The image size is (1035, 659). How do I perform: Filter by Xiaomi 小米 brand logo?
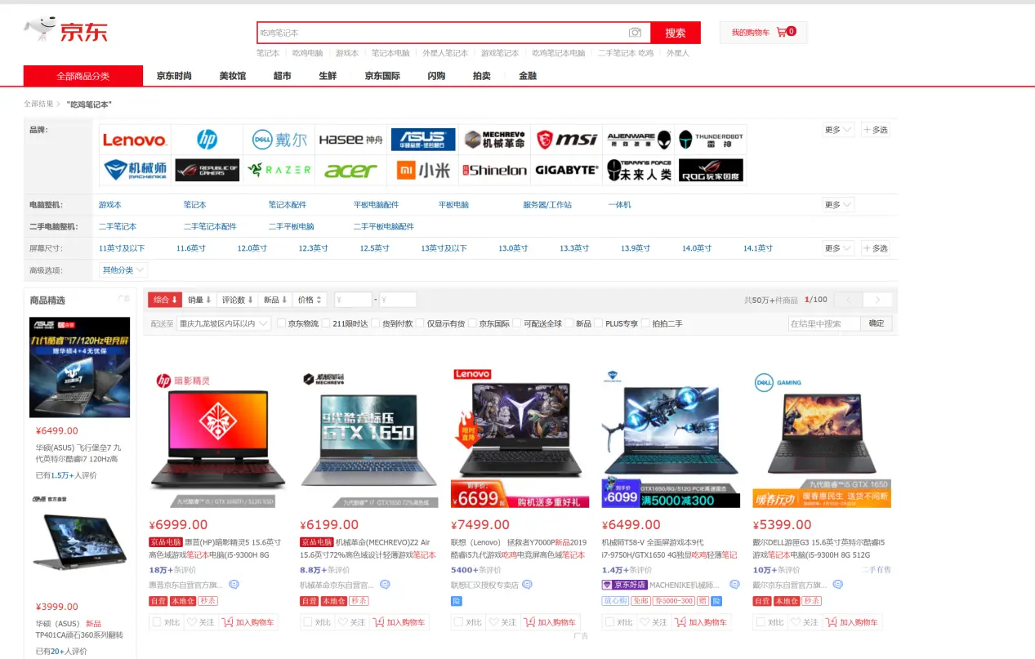pyautogui.click(x=423, y=170)
